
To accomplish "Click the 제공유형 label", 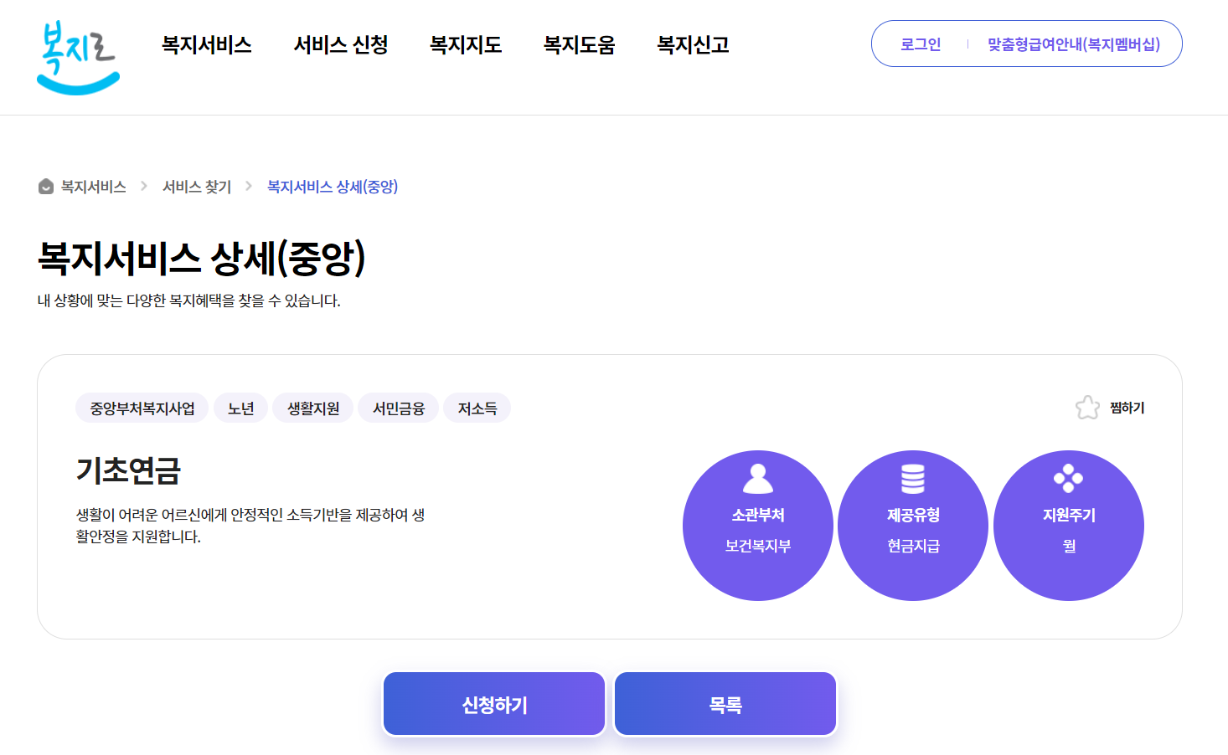I will (x=913, y=515).
